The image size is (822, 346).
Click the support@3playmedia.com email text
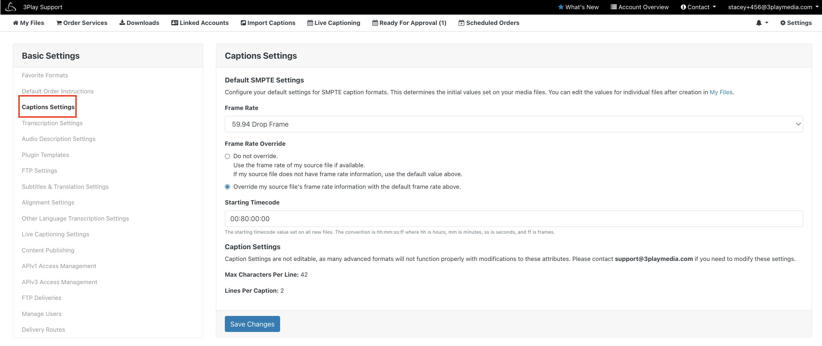pos(654,259)
